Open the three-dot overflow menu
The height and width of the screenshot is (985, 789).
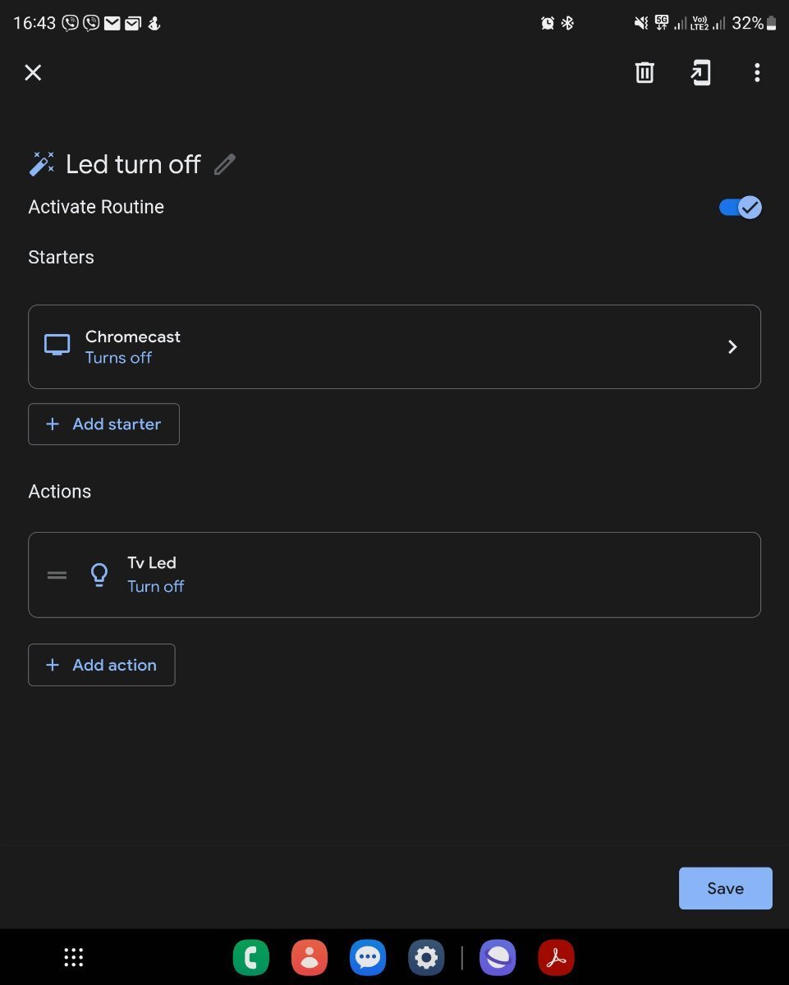(757, 73)
